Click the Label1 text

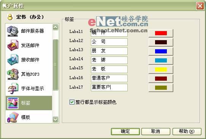tap(76, 31)
